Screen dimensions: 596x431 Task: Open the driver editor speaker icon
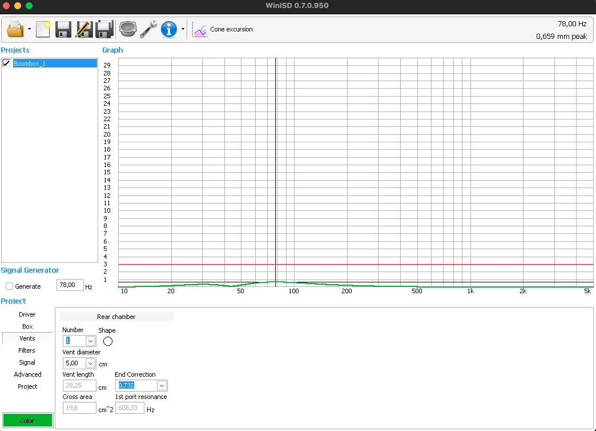pyautogui.click(x=128, y=29)
